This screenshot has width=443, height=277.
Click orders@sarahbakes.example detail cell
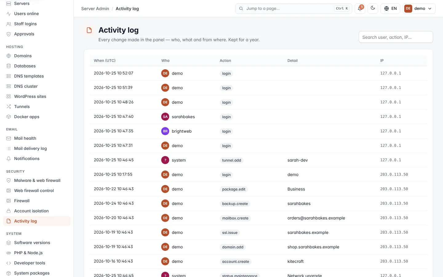316,218
